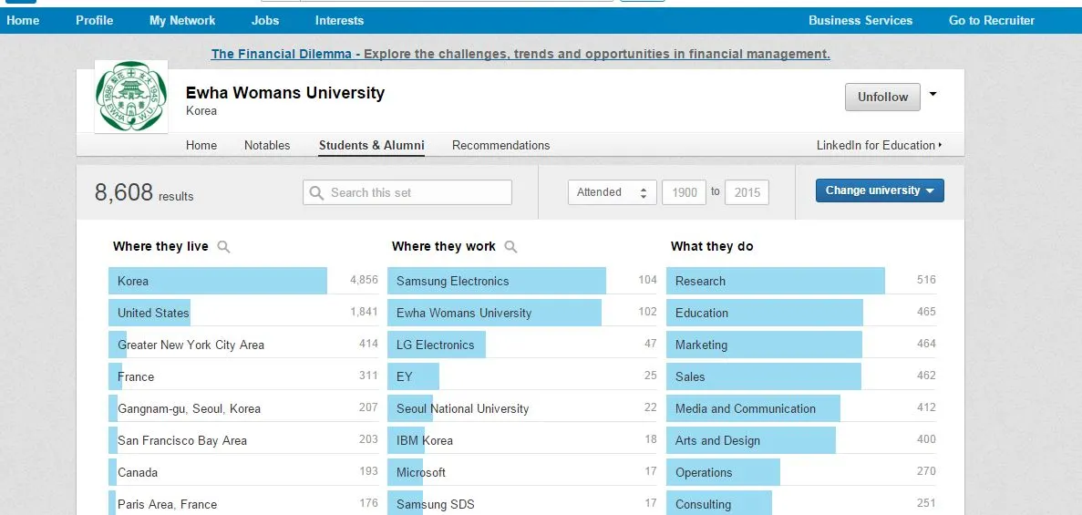Screen dimensions: 1082x515
Task: Click the 1900 start year field
Action: (685, 192)
